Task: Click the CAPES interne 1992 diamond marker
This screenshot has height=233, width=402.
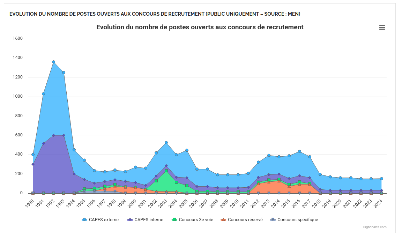Action: [x=53, y=135]
